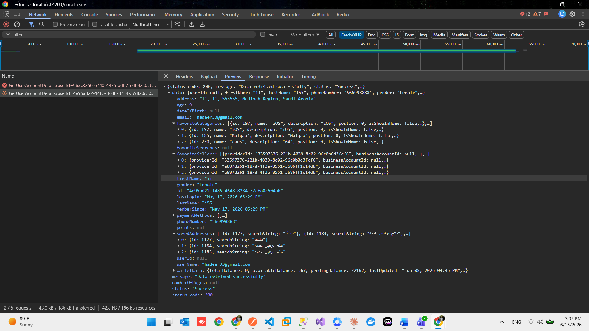Enable Disable cache checkbox
589x331 pixels.
coord(95,24)
